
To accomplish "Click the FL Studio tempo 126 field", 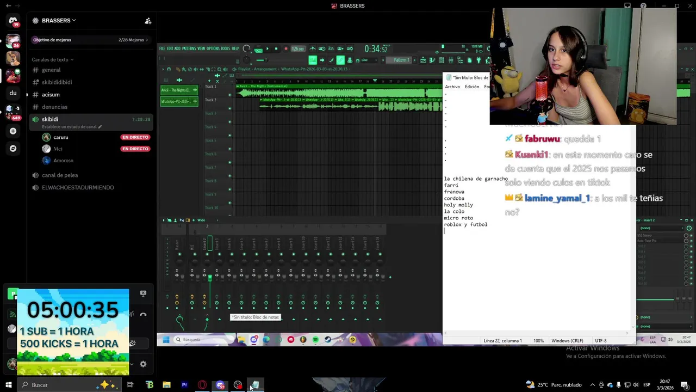I will (298, 48).
